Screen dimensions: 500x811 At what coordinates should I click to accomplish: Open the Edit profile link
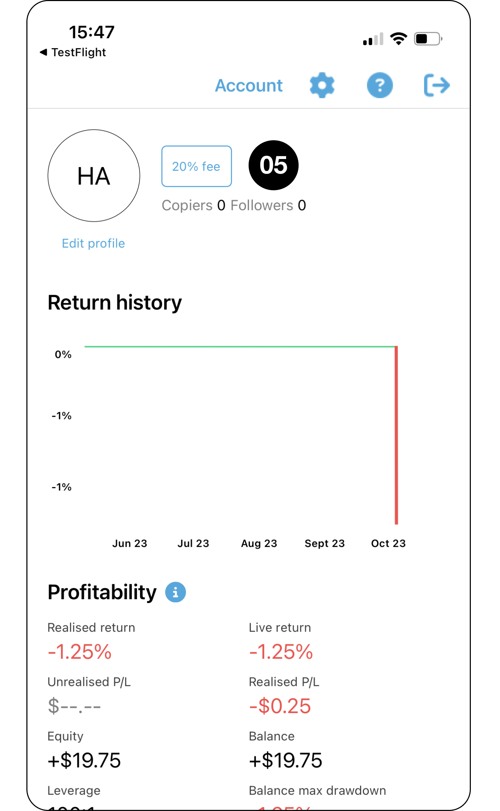(93, 243)
